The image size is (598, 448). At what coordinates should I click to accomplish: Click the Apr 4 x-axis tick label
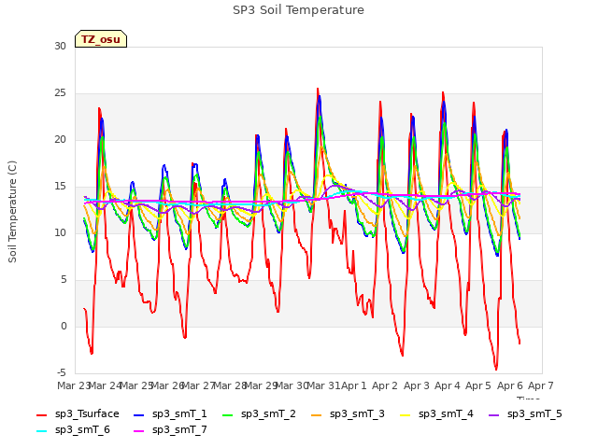pos(448,385)
